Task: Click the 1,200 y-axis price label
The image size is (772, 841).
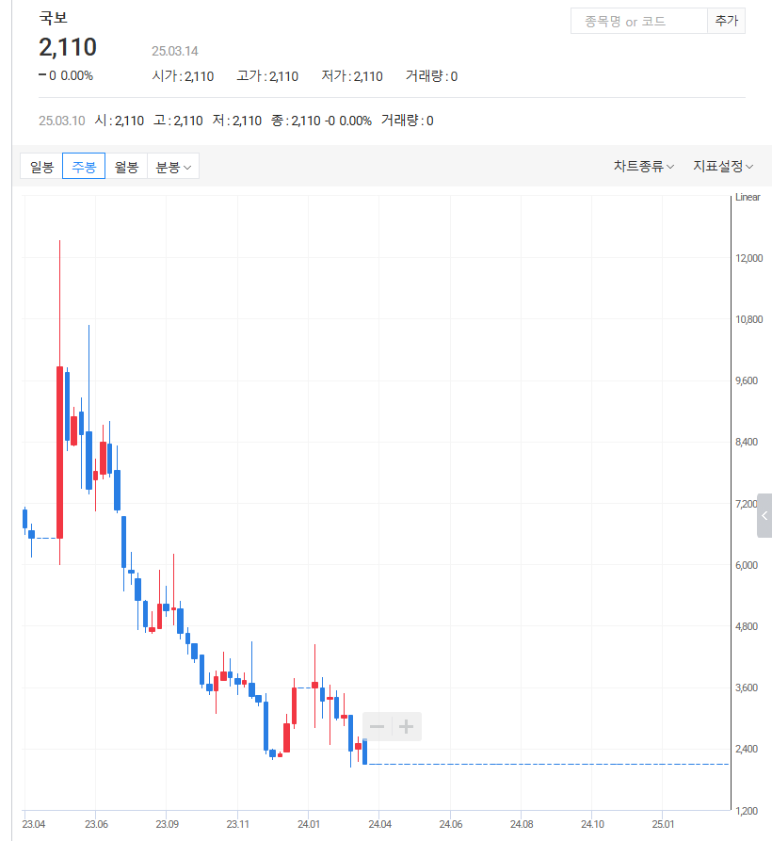Action: click(x=748, y=811)
